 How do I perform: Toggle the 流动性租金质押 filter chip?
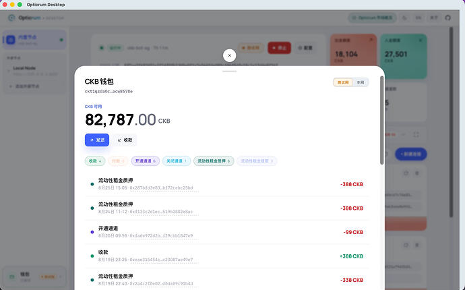(214, 161)
